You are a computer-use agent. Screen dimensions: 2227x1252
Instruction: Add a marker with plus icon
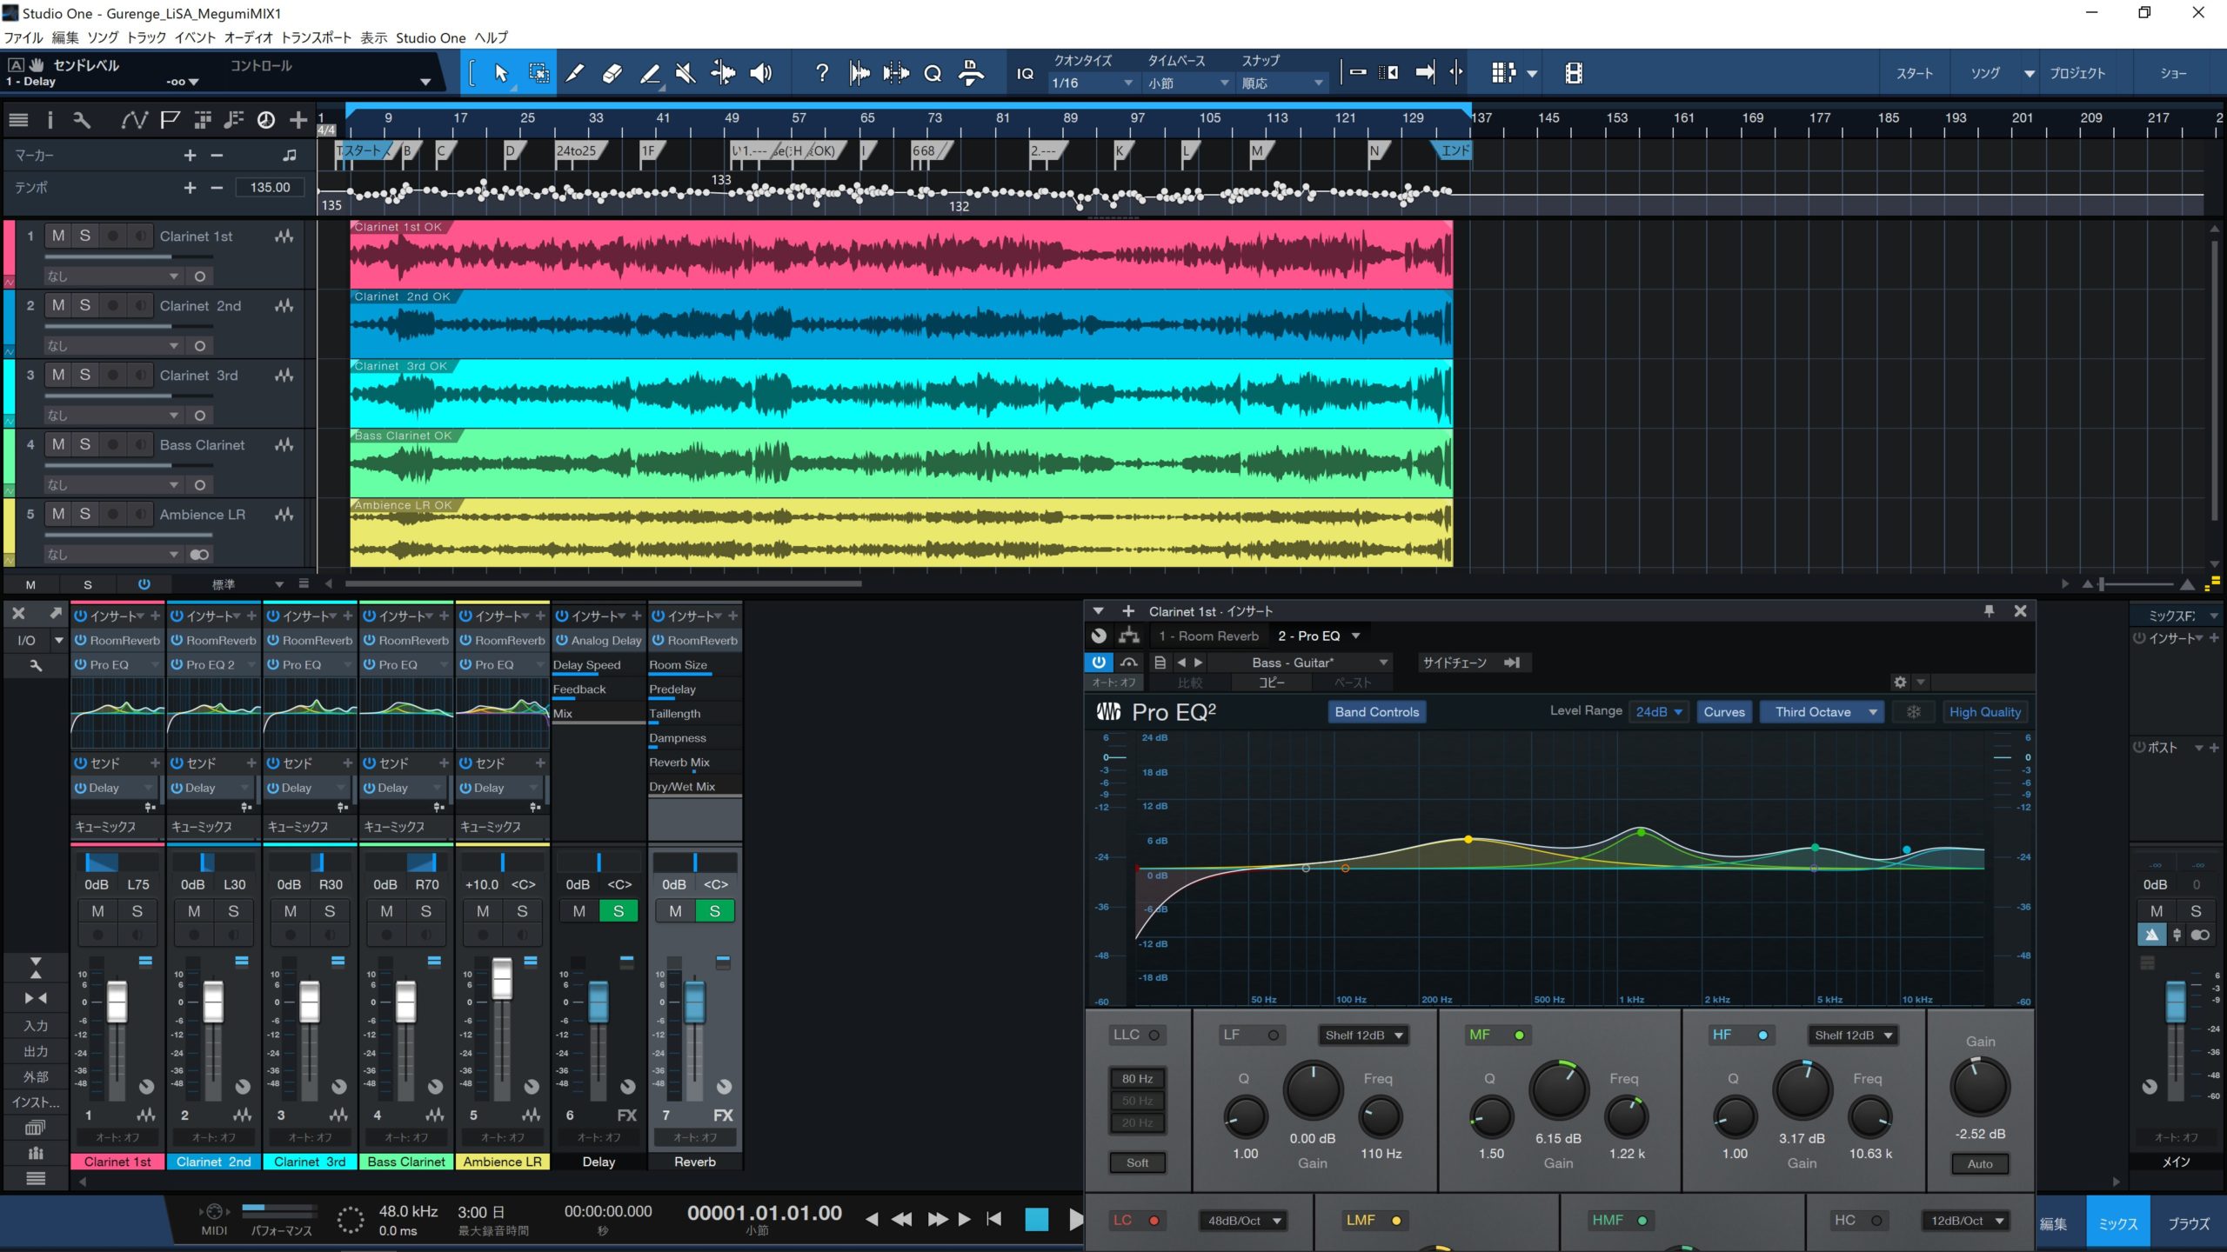[x=190, y=155]
